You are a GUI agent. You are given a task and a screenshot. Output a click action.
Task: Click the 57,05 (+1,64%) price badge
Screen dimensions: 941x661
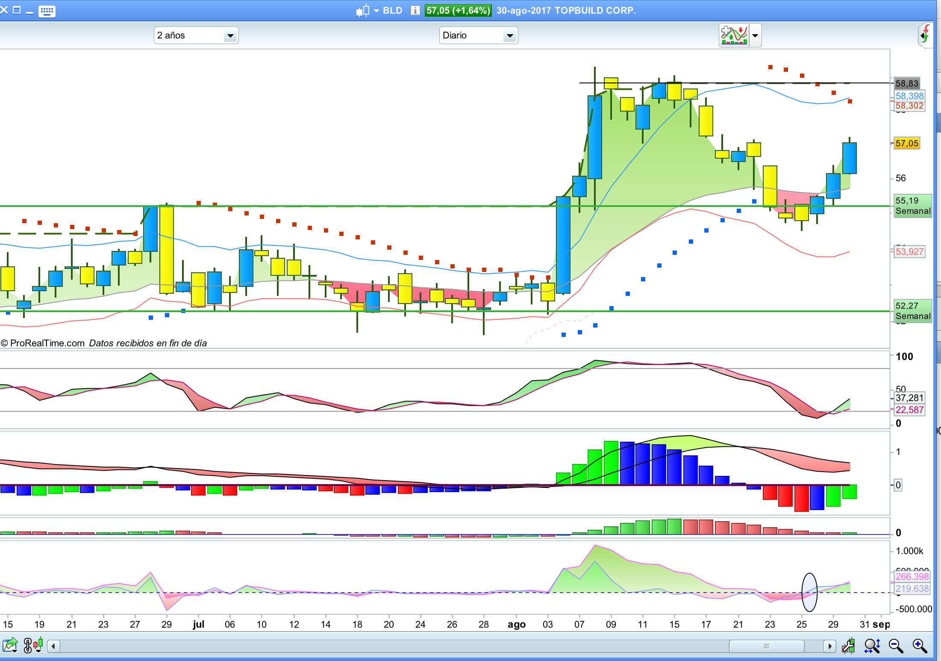458,11
